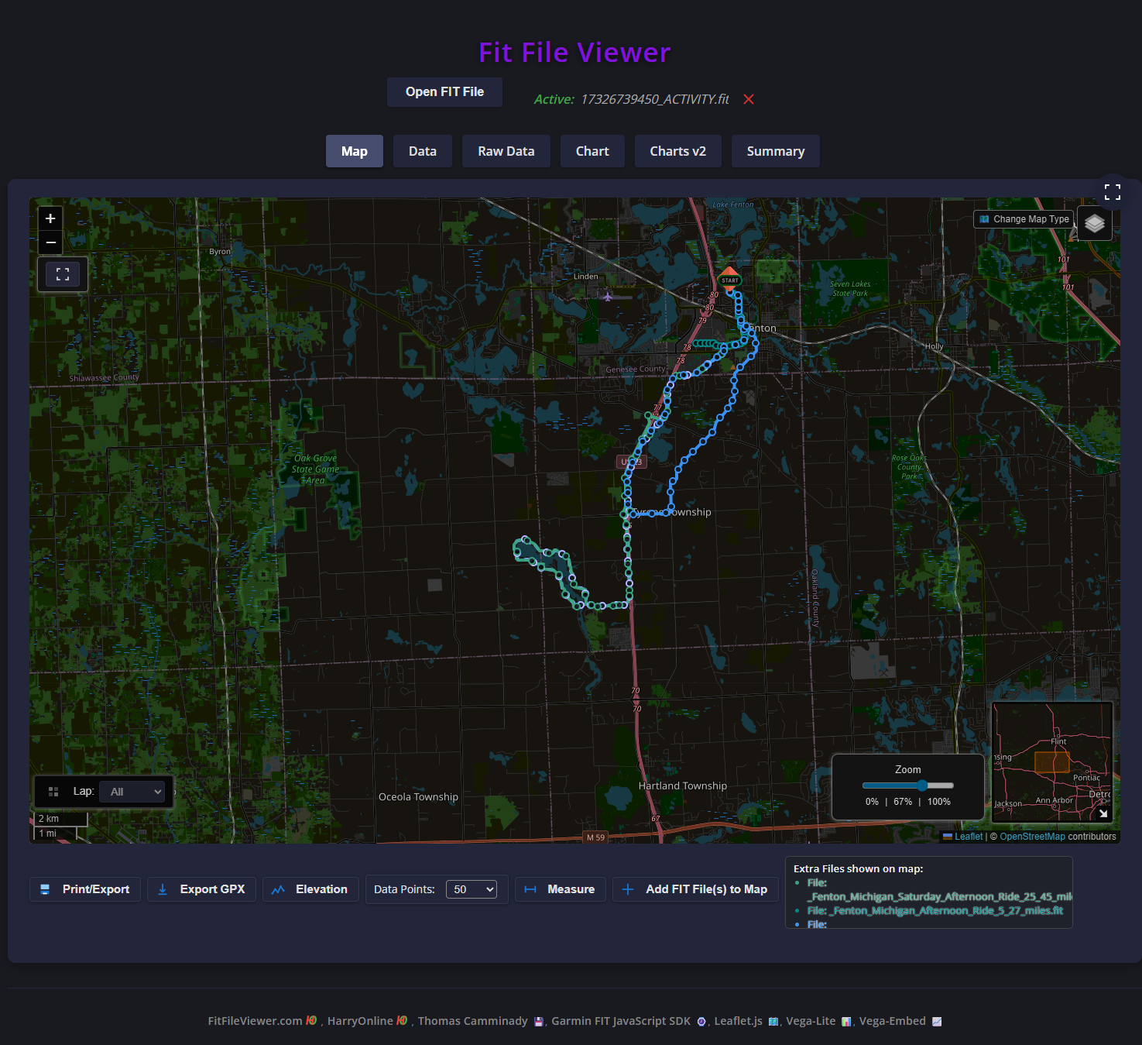The image size is (1142, 1045).
Task: Collapse the minimap with its corner arrow toggle
Action: 1103,814
